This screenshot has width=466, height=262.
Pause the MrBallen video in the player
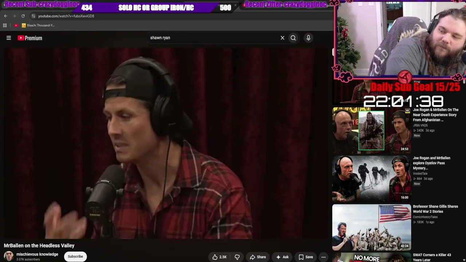click(x=166, y=143)
